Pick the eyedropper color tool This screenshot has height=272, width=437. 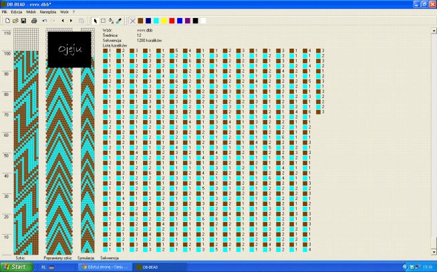pos(119,21)
